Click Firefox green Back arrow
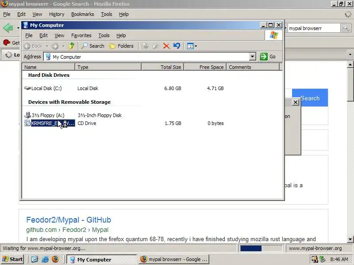The image size is (354, 265). 8,28
